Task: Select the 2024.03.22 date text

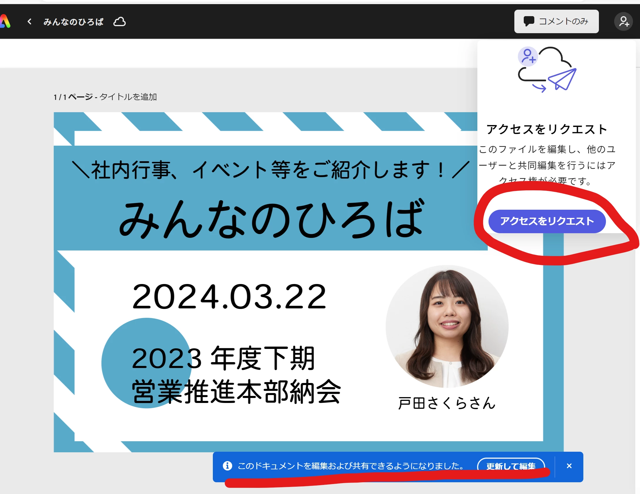Action: click(x=229, y=297)
